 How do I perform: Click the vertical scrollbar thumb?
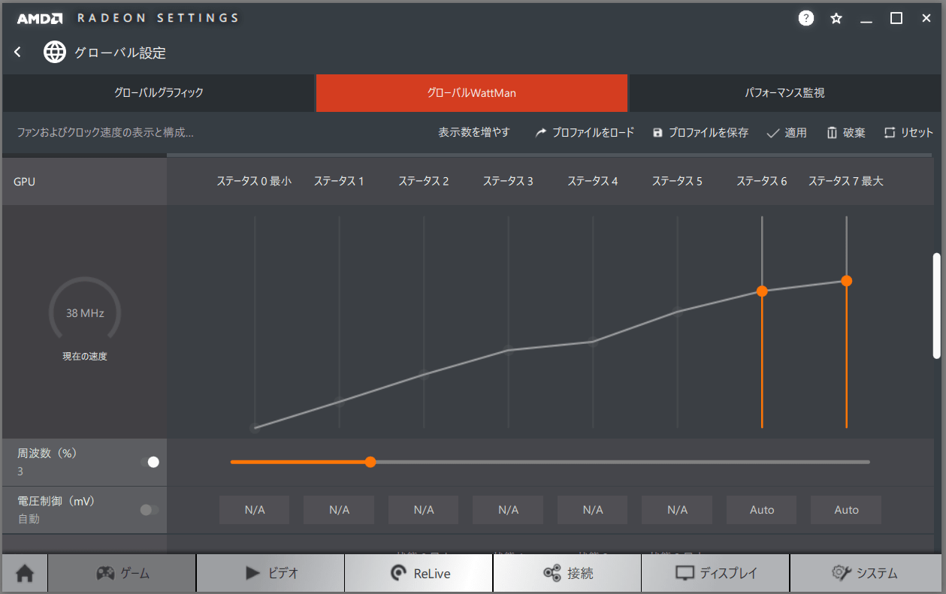936,306
